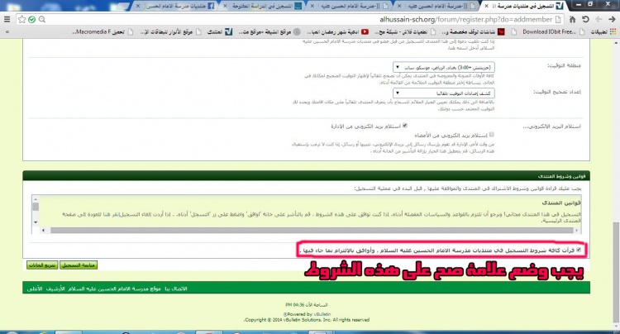Open the منطقة التوقيت timezone dropdown
The width and height of the screenshot is (620, 334).
[444, 67]
